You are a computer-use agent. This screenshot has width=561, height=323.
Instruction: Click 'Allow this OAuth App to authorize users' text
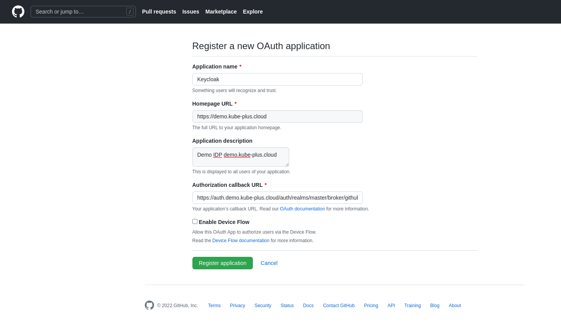[254, 232]
